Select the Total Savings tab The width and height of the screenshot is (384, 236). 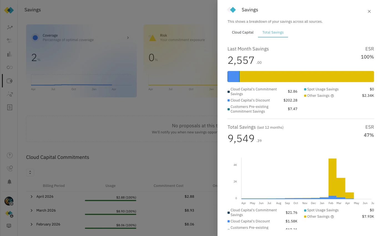pyautogui.click(x=273, y=32)
